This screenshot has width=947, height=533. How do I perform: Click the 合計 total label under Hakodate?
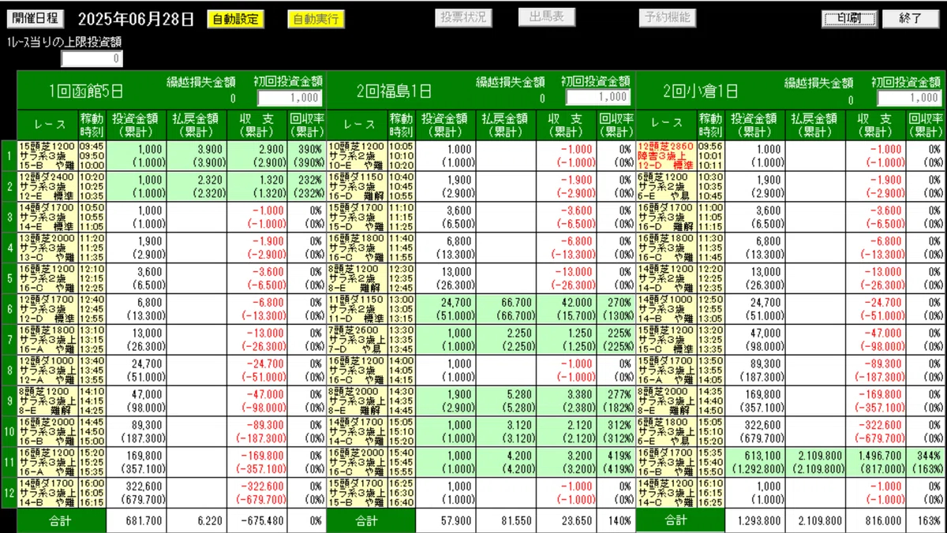click(60, 520)
